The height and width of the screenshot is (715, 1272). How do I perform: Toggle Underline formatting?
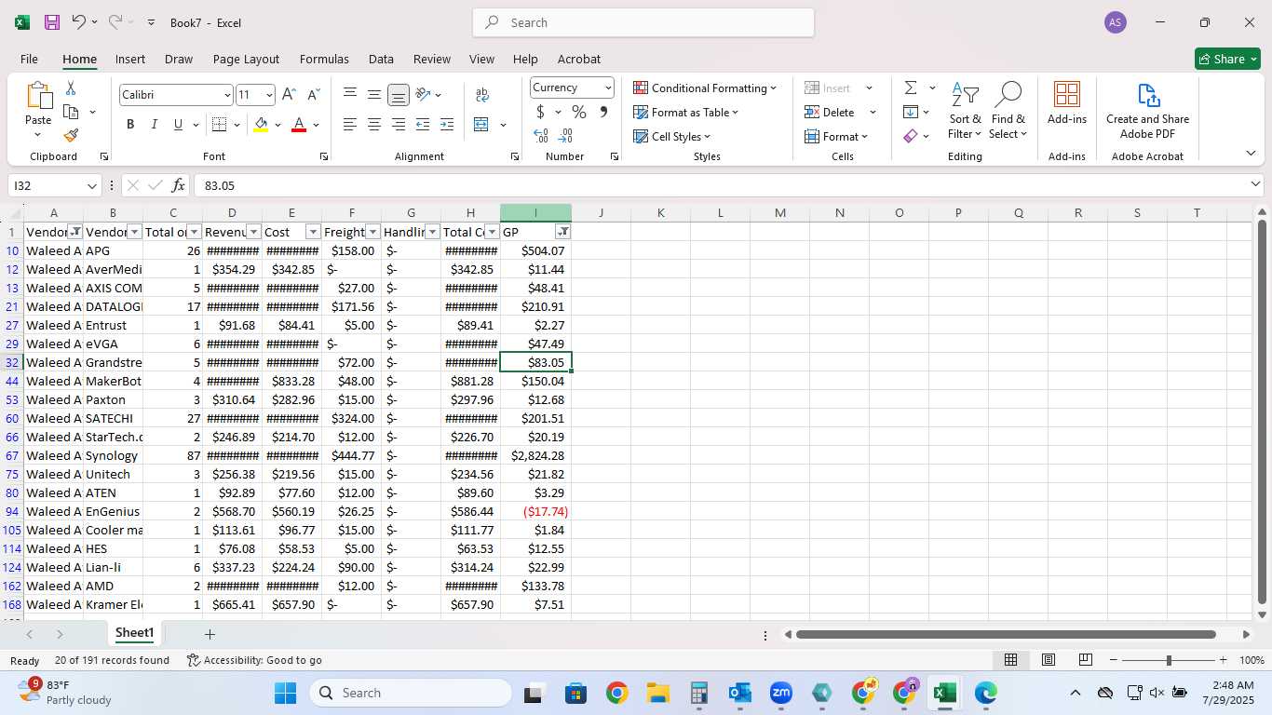tap(178, 124)
